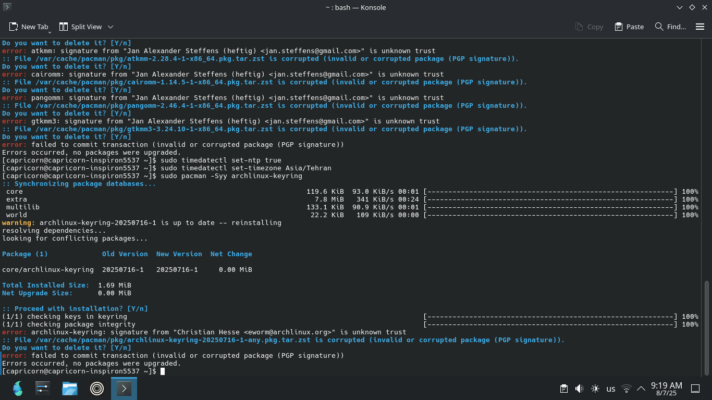Click ':: Proceed with installation? [Y/n]' line

[75, 309]
